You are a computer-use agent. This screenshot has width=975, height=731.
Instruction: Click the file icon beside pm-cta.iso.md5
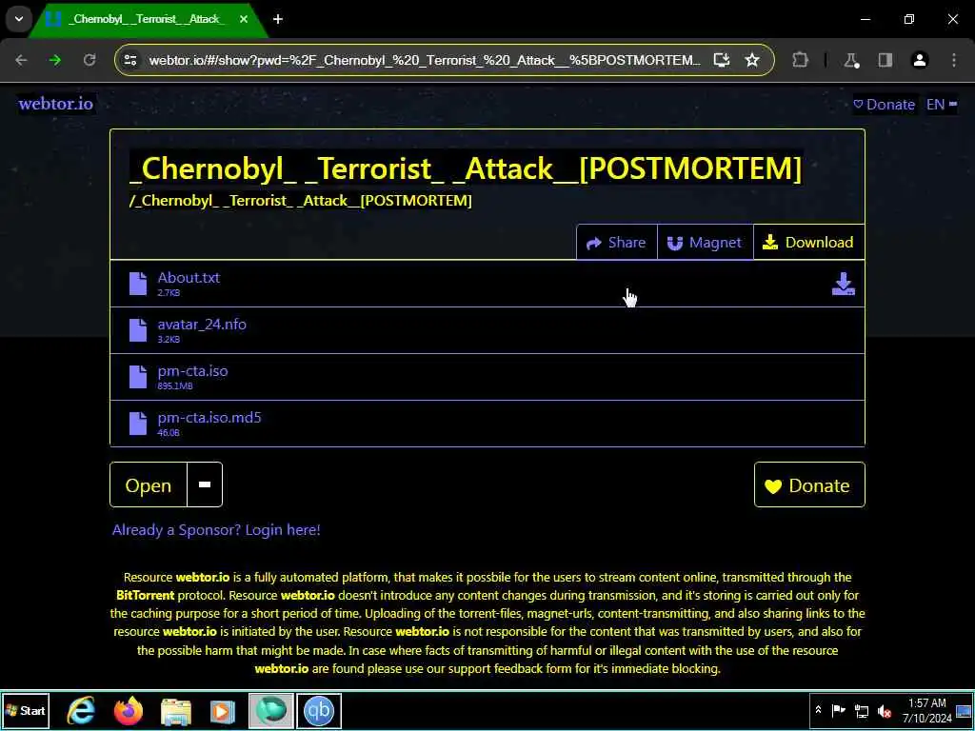[x=138, y=424]
